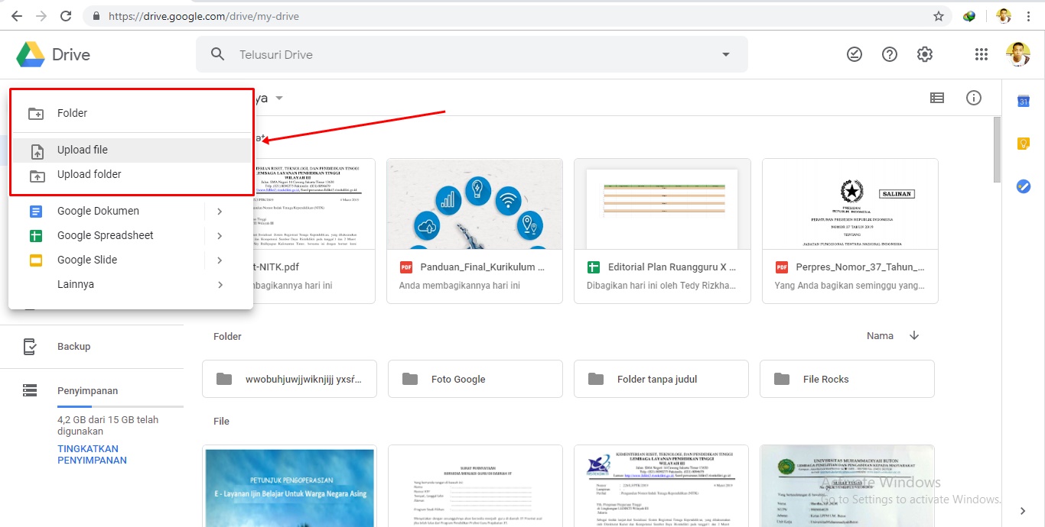Reverse sorting with the Nama arrow
The image size is (1045, 527).
[x=913, y=335]
